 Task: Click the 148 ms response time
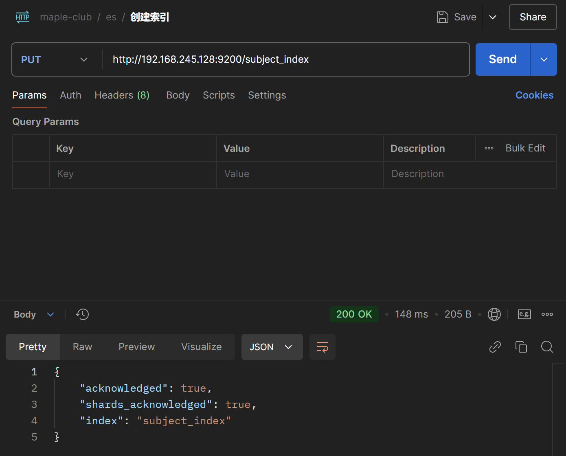(x=411, y=314)
